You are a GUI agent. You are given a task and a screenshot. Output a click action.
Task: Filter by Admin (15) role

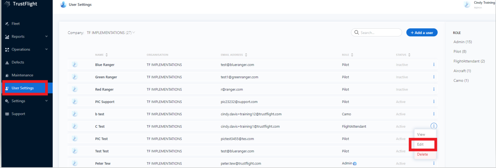(463, 42)
